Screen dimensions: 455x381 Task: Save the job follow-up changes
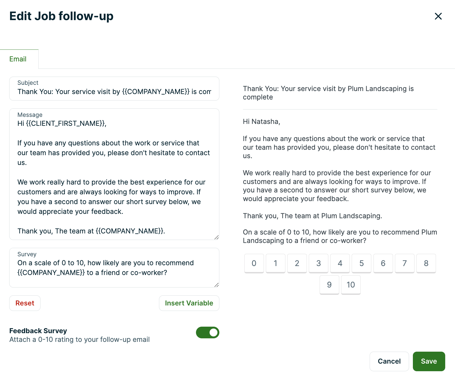tap(429, 361)
